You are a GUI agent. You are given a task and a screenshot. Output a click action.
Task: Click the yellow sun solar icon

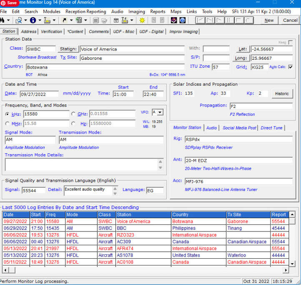point(142,20)
